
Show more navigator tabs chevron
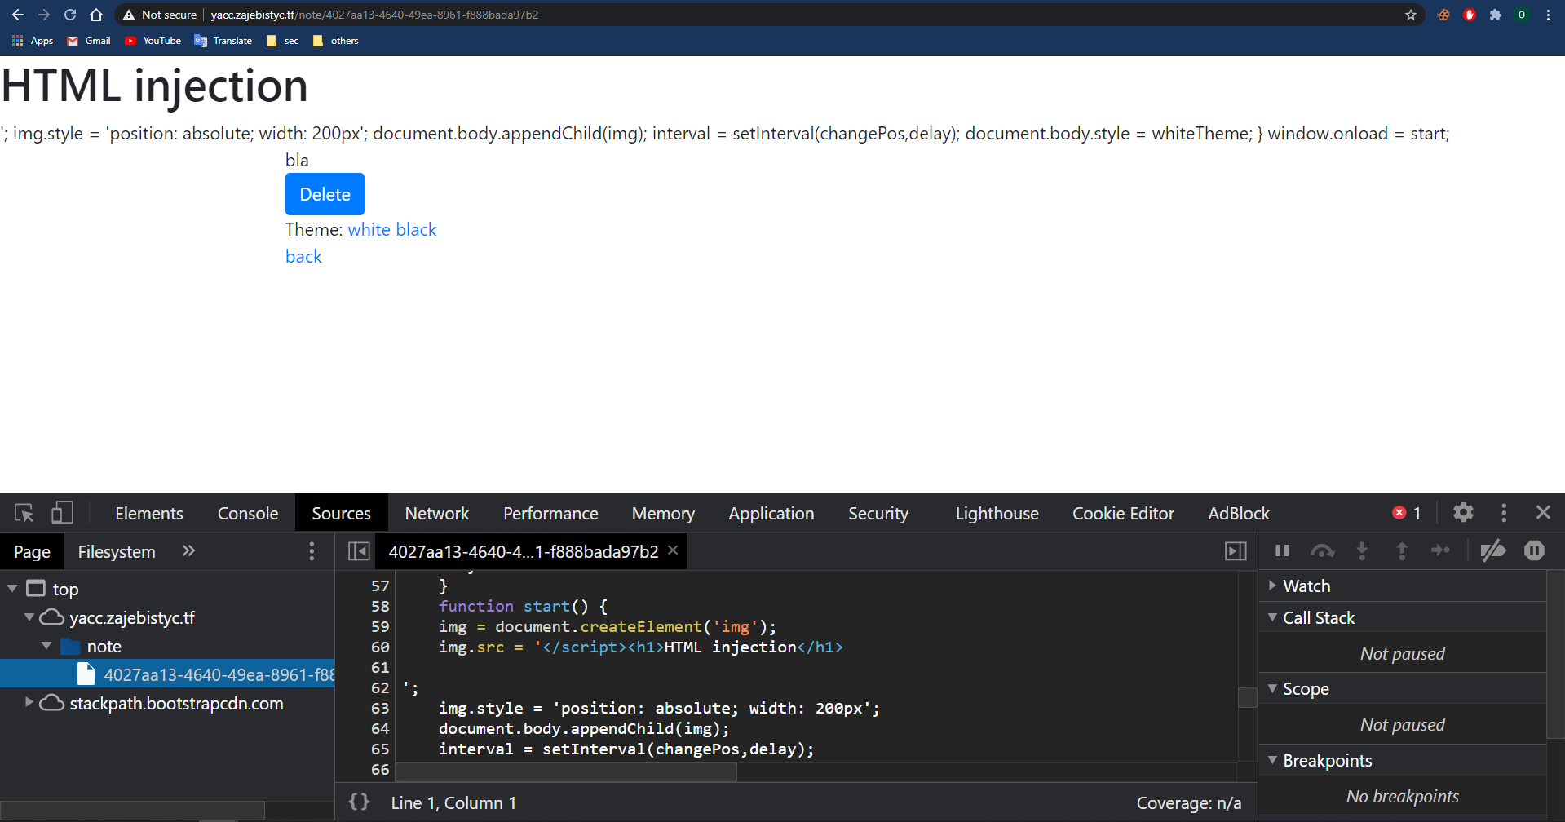(x=188, y=551)
